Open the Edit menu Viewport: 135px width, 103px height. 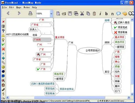point(12,7)
